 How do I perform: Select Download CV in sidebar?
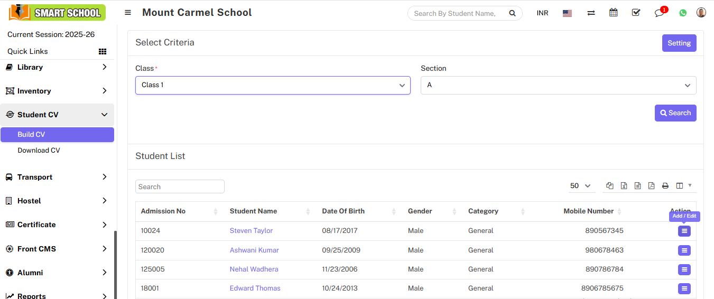point(39,151)
